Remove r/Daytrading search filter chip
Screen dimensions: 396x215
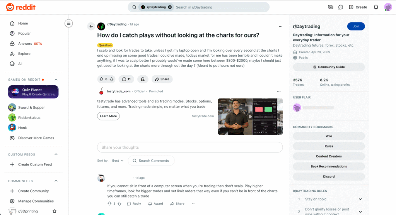coord(170,7)
